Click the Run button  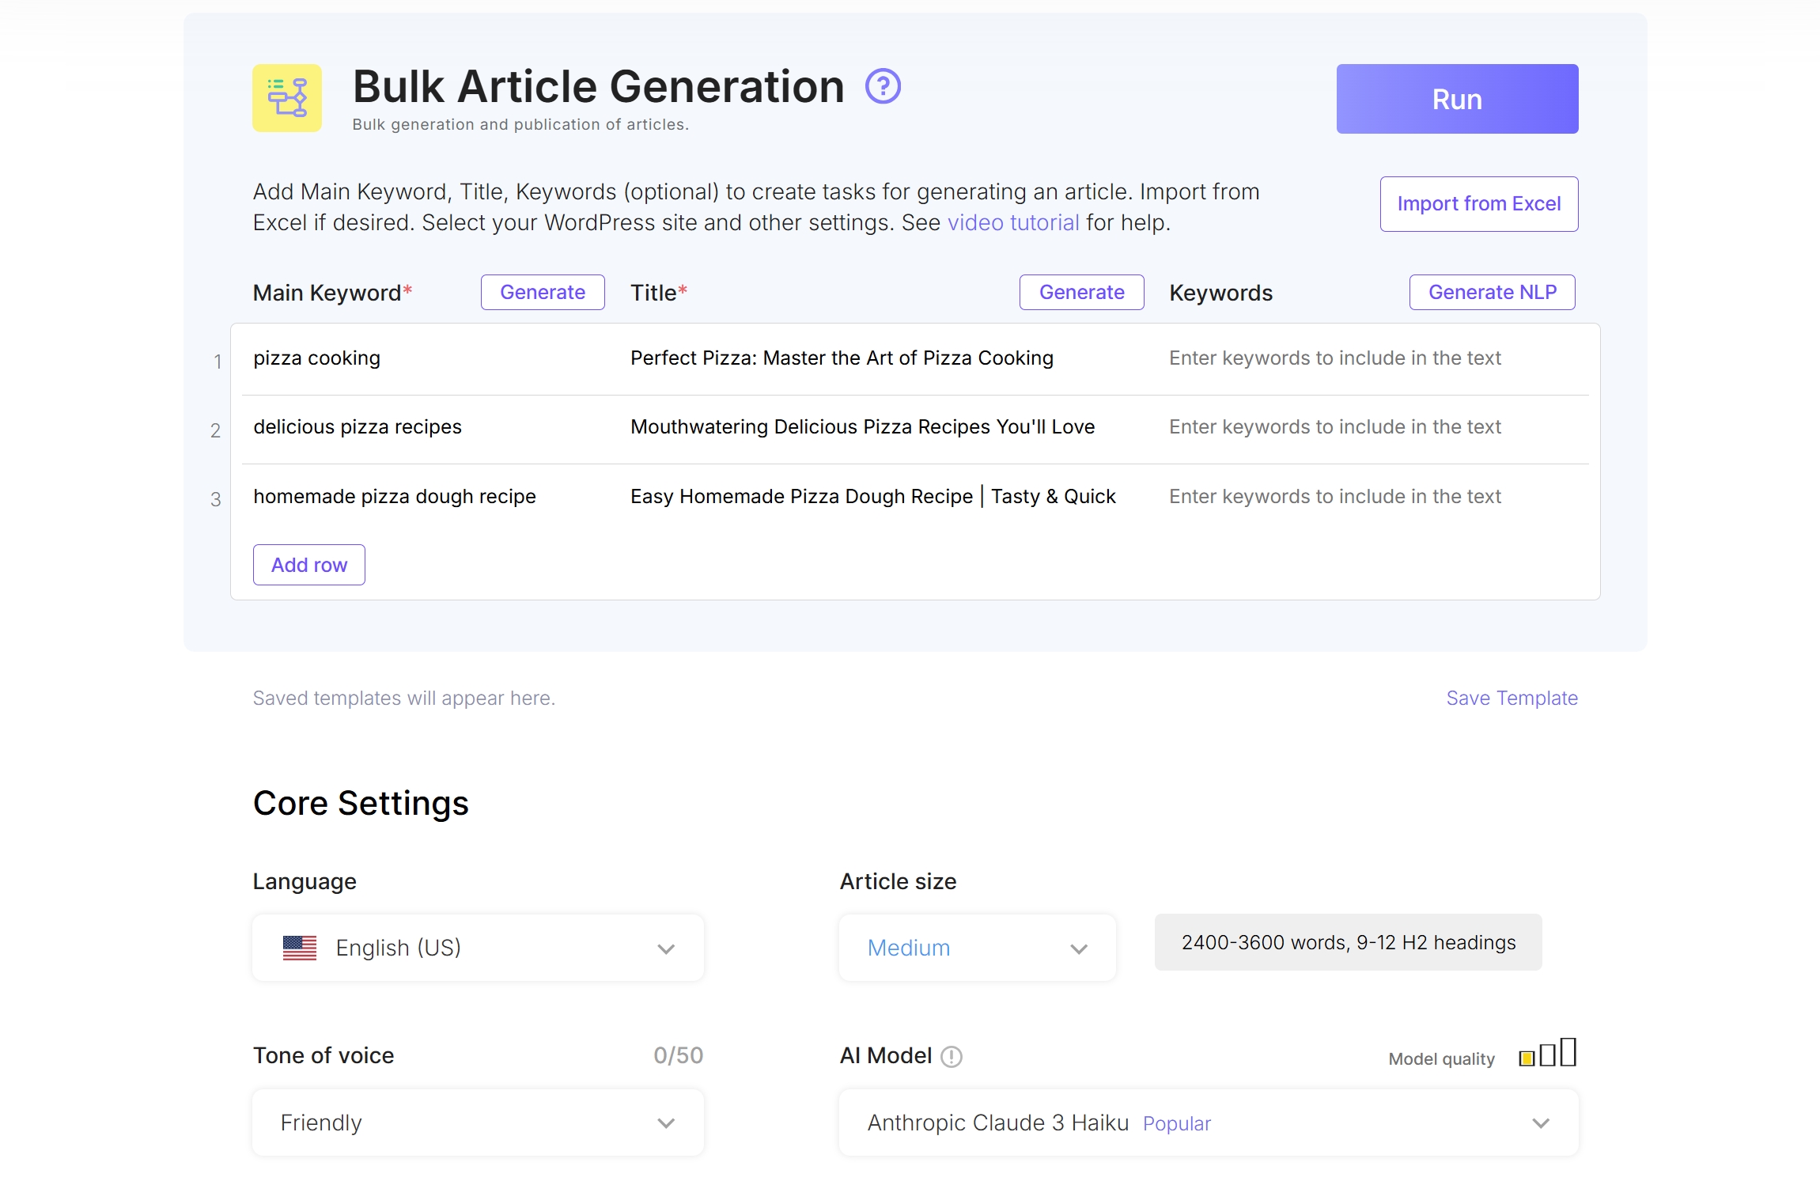pyautogui.click(x=1456, y=98)
